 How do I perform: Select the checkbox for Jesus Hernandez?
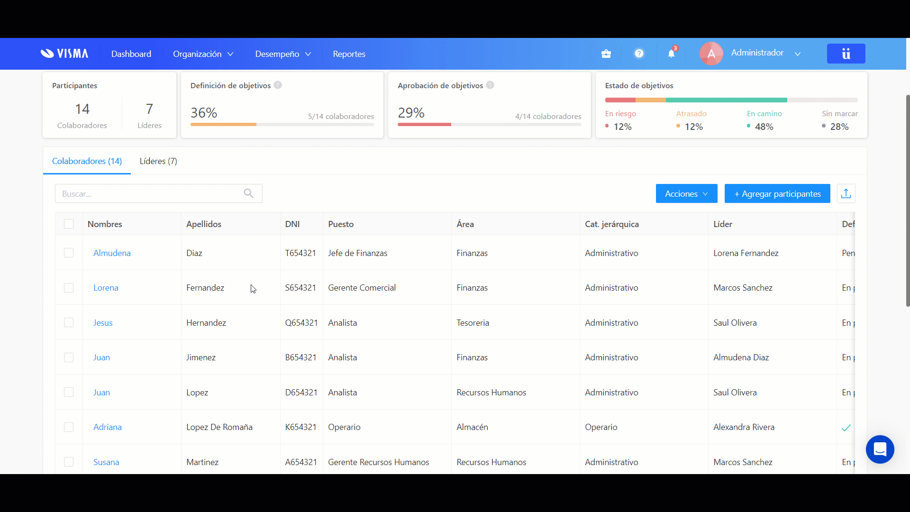[x=69, y=322]
